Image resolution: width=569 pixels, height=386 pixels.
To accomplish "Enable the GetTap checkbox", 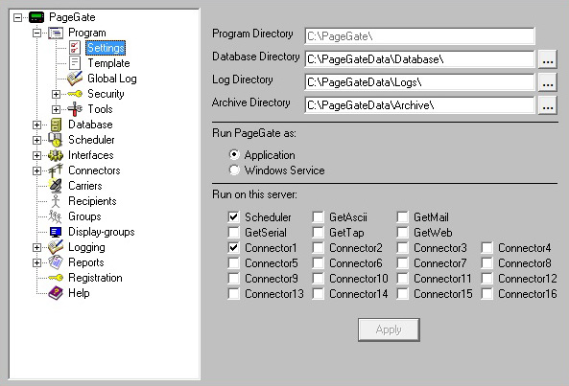I will [x=319, y=232].
